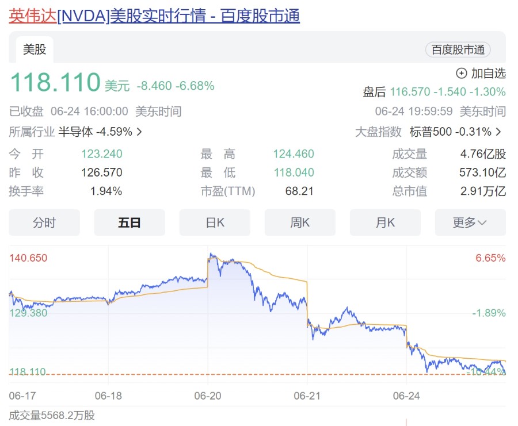Select the 美股 tab
Image resolution: width=518 pixels, height=426 pixels.
point(35,49)
